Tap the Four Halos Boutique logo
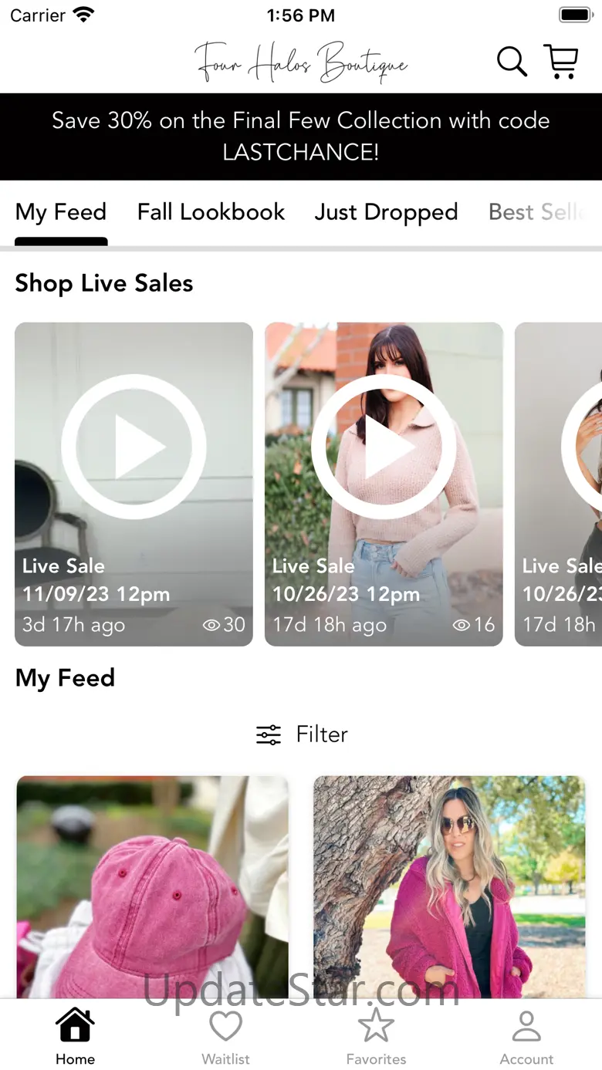The height and width of the screenshot is (1070, 602). [301, 62]
